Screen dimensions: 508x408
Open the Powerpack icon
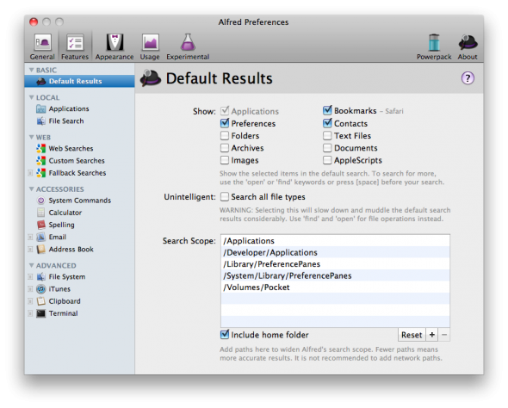pos(434,42)
